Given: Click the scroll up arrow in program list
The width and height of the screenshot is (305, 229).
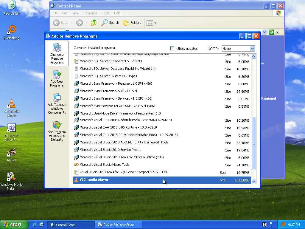Looking at the screenshot, I should pyautogui.click(x=253, y=56).
